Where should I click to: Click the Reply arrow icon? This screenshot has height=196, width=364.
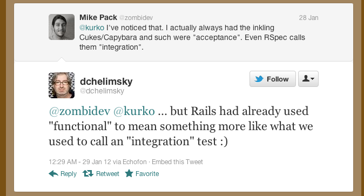click(53, 173)
